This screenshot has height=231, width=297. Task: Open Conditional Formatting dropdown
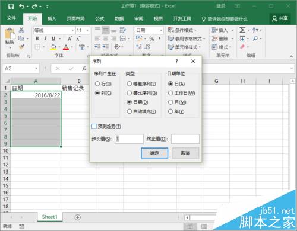point(182,30)
